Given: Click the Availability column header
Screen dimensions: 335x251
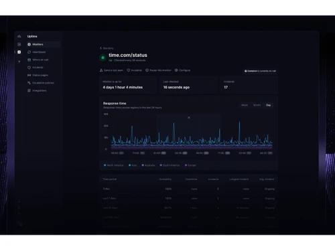Looking at the screenshot, I should click(165, 179).
